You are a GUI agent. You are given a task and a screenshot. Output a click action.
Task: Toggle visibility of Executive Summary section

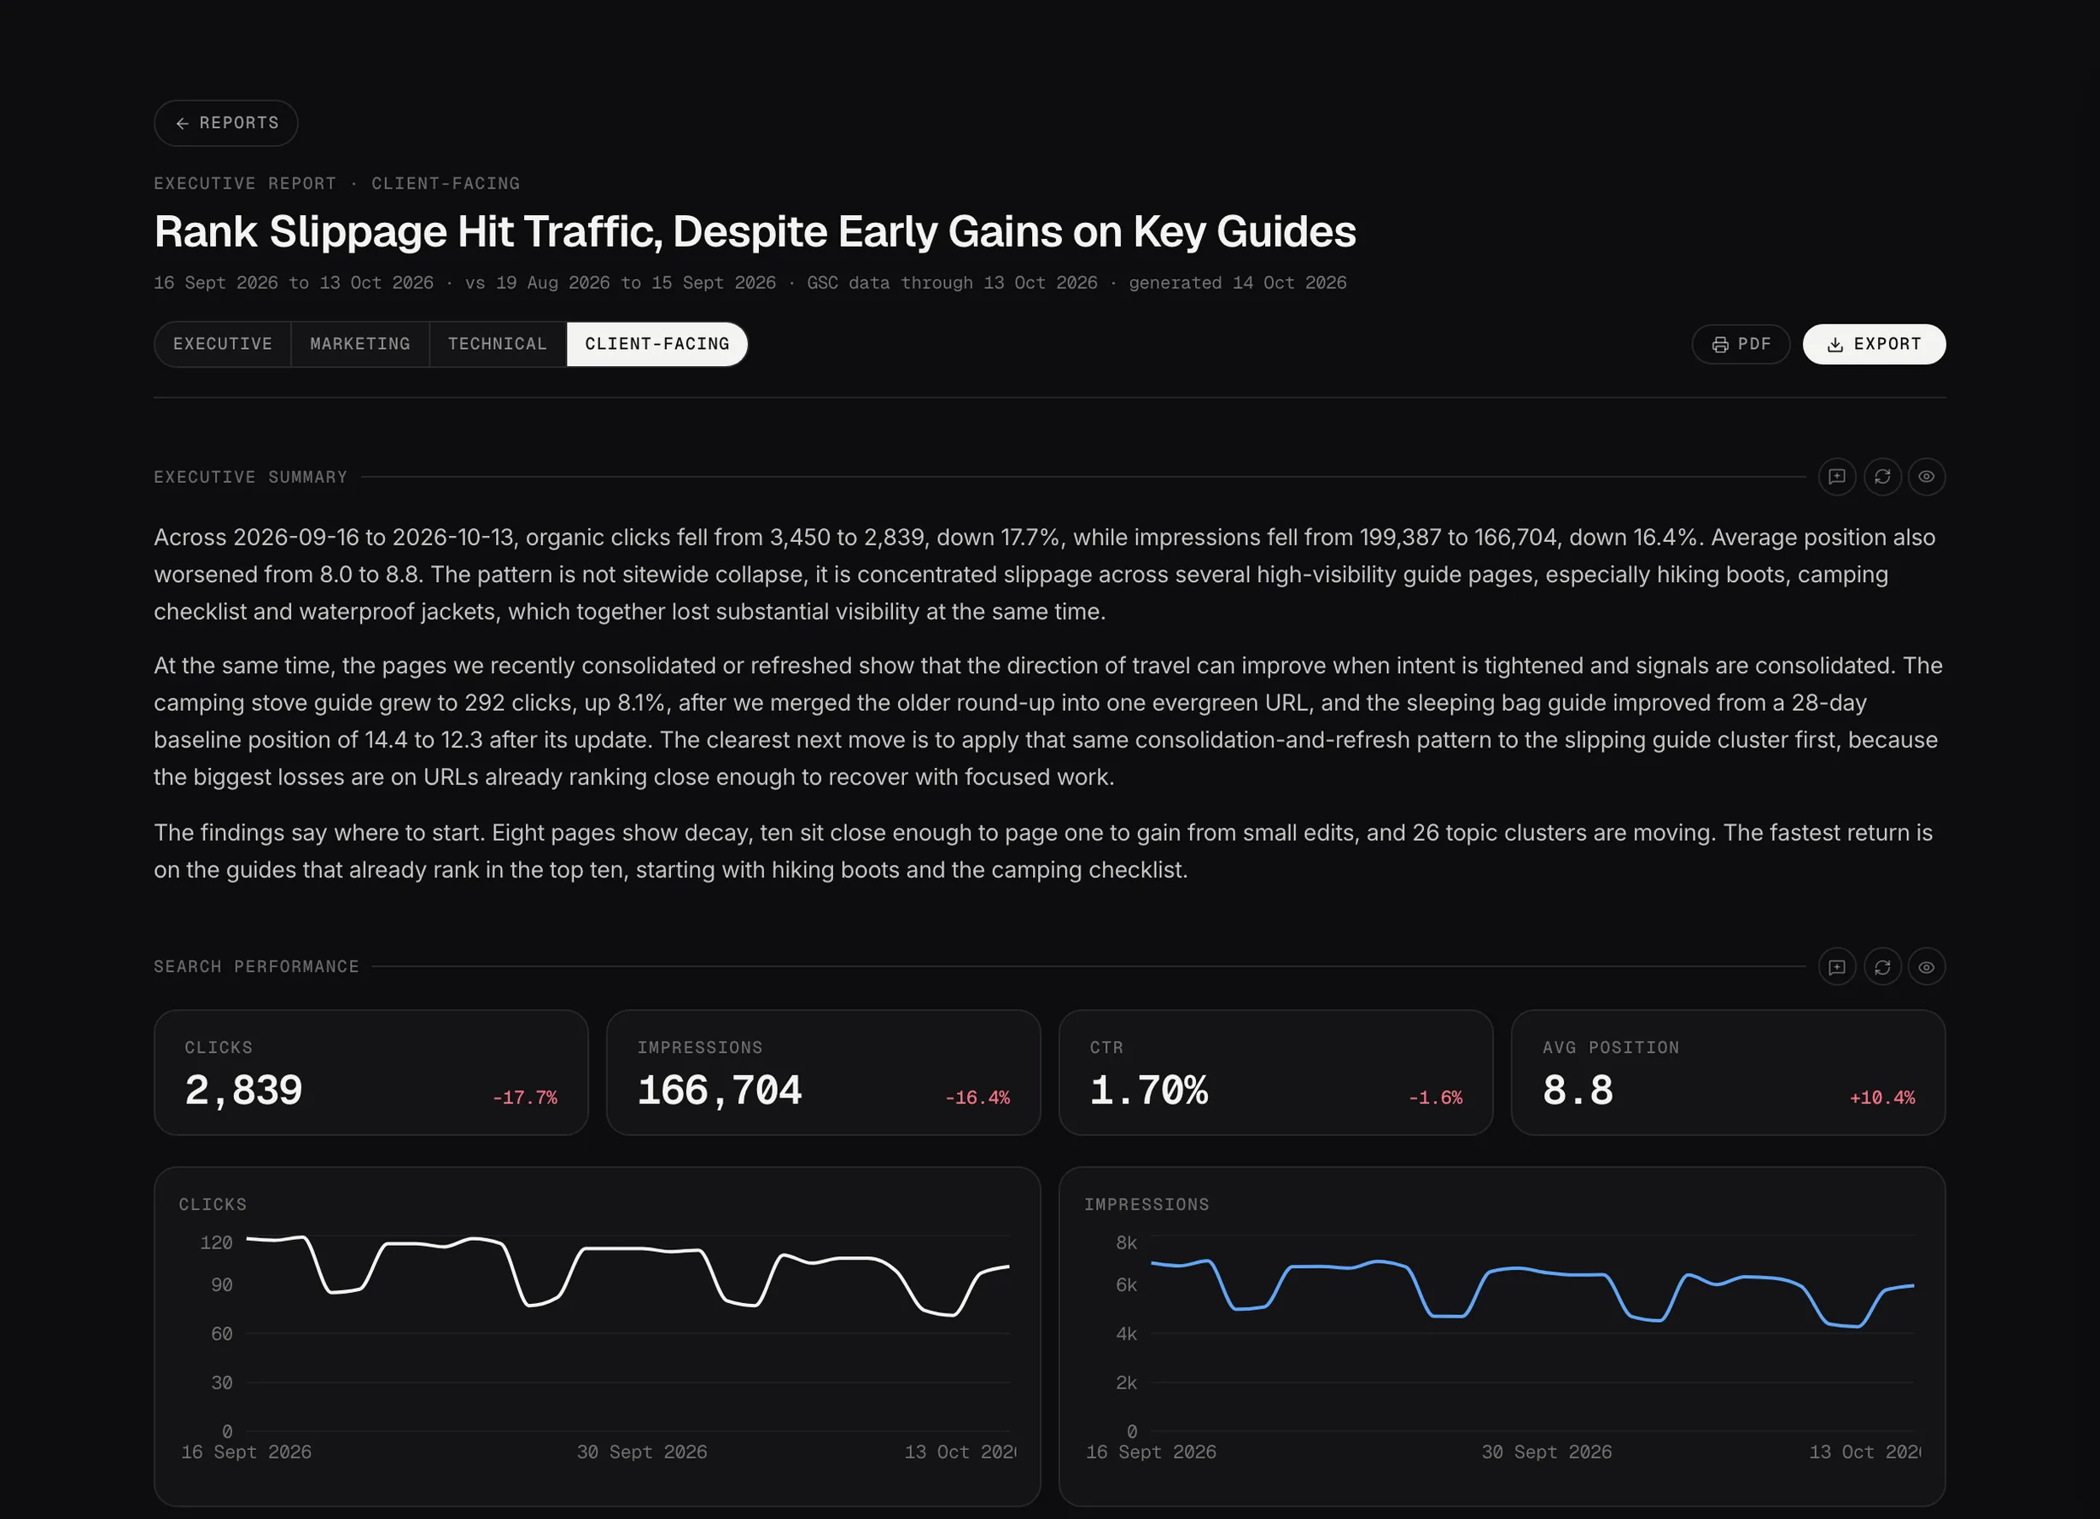(1927, 477)
